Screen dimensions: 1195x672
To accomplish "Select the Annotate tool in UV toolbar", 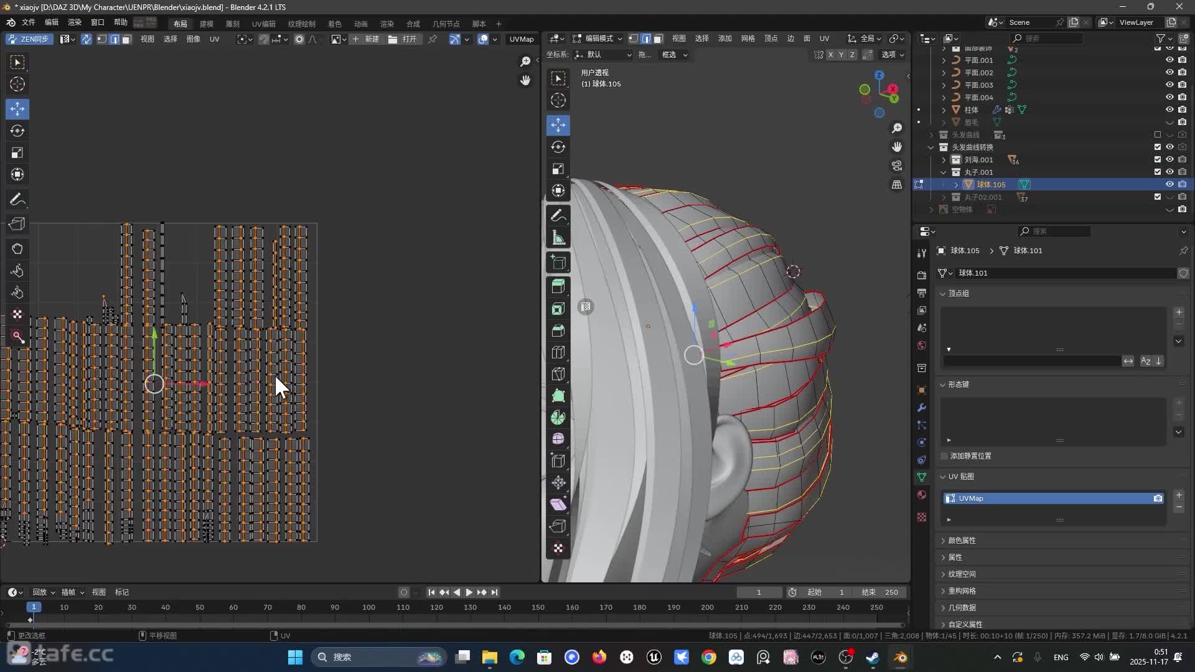I will (x=17, y=200).
